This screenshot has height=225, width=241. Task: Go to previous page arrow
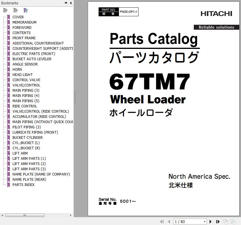coord(169,222)
